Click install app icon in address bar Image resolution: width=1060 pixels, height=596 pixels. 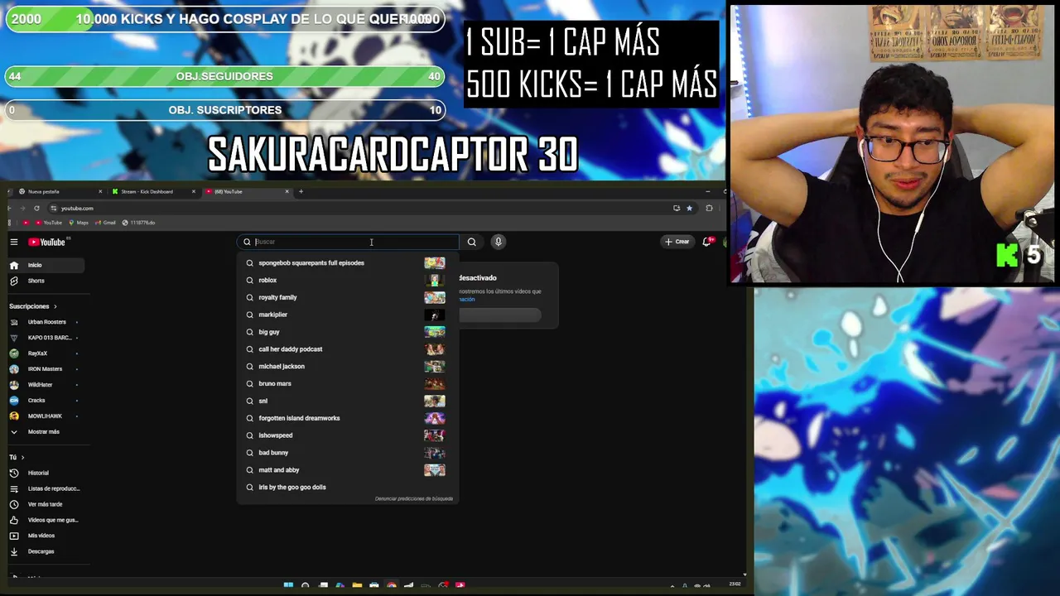[x=677, y=208]
